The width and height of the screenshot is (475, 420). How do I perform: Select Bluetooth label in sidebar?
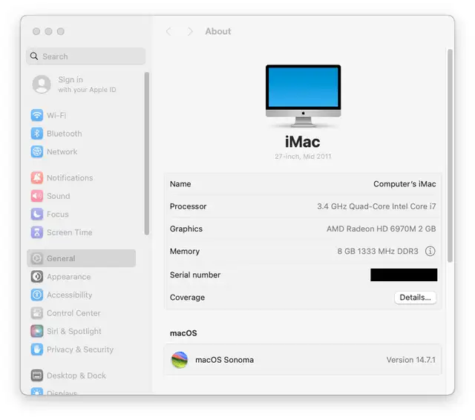click(65, 134)
